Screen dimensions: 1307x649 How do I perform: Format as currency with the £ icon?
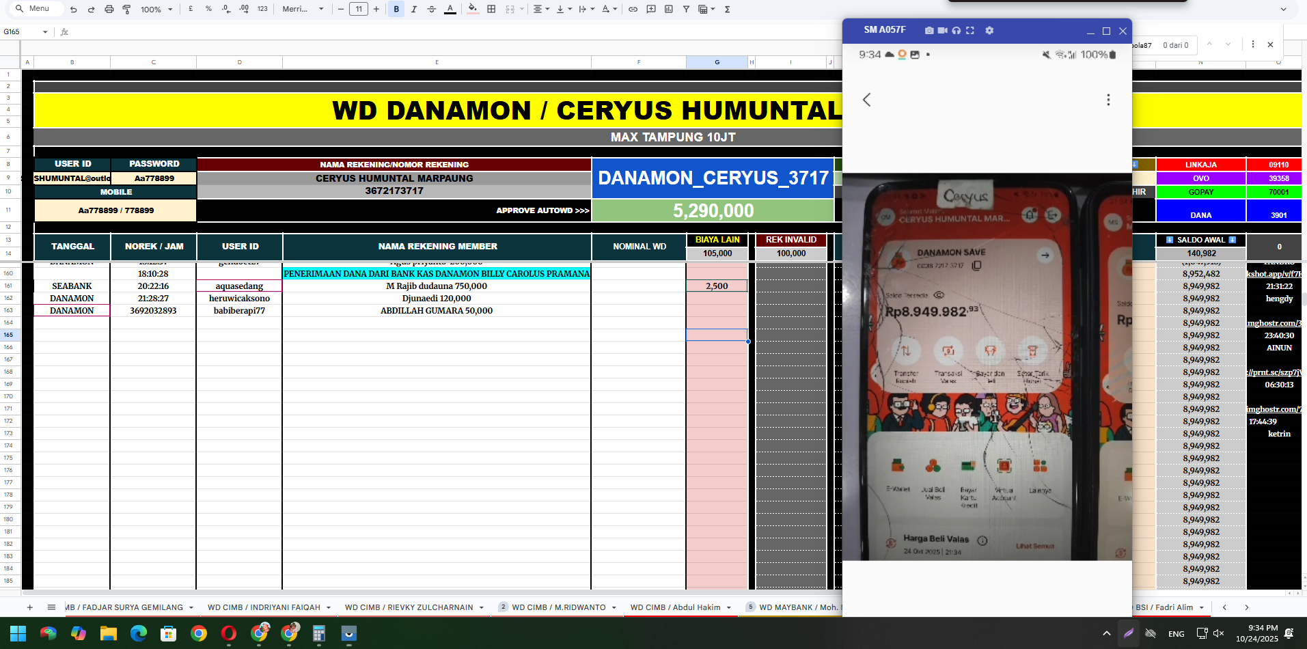coord(191,9)
